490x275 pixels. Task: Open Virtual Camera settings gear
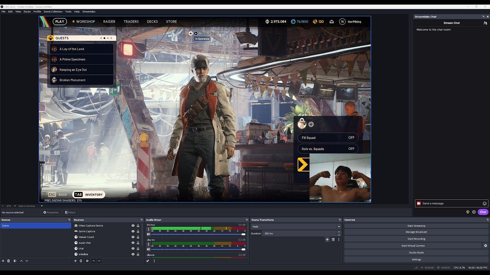coord(485,246)
